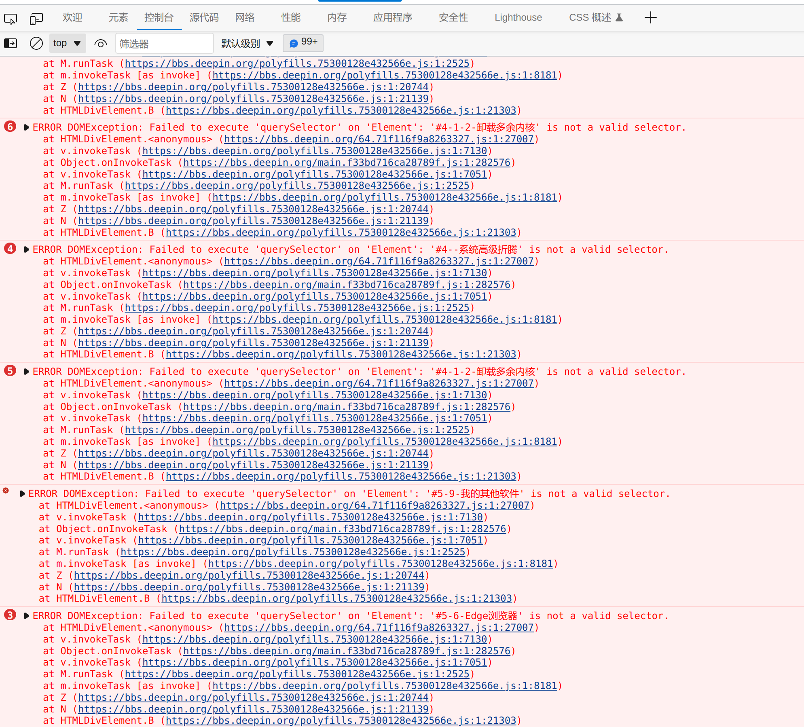Expand the '#4--系统高级折腾' error entry
804x727 pixels.
27,250
